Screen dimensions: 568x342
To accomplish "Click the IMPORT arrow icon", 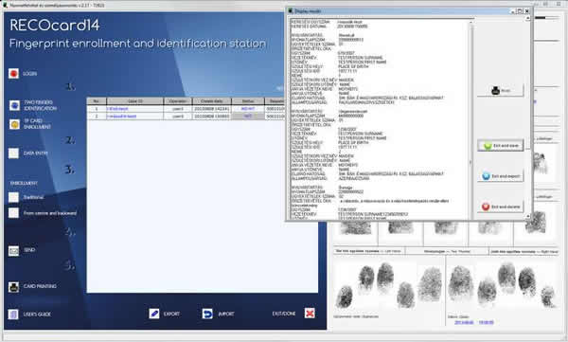I will click(x=207, y=314).
